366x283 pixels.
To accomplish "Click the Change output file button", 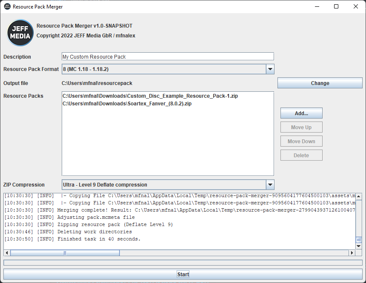I will 320,83.
